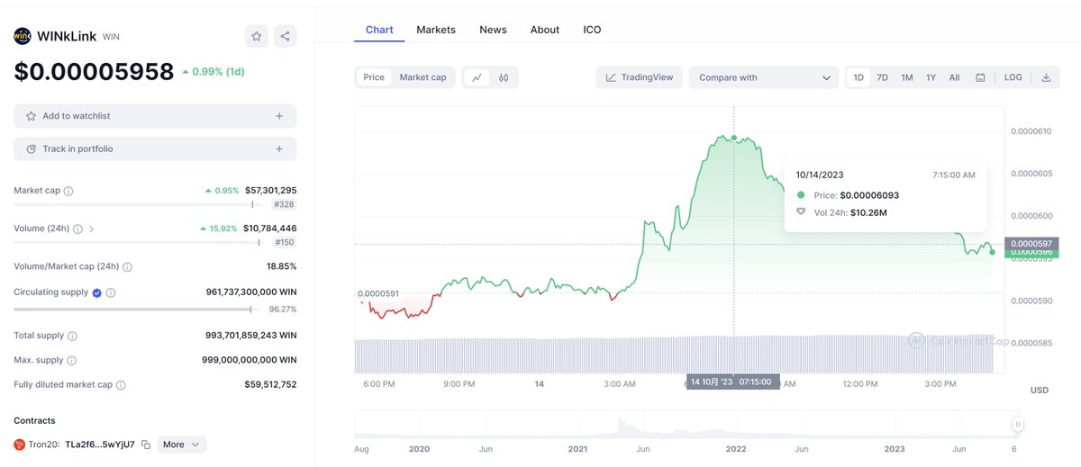Click the $57,301,295 market cap value
Image resolution: width=1081 pixels, height=467 pixels.
271,191
